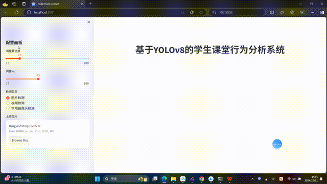Reload the page with the refresh icon

(x=16, y=12)
